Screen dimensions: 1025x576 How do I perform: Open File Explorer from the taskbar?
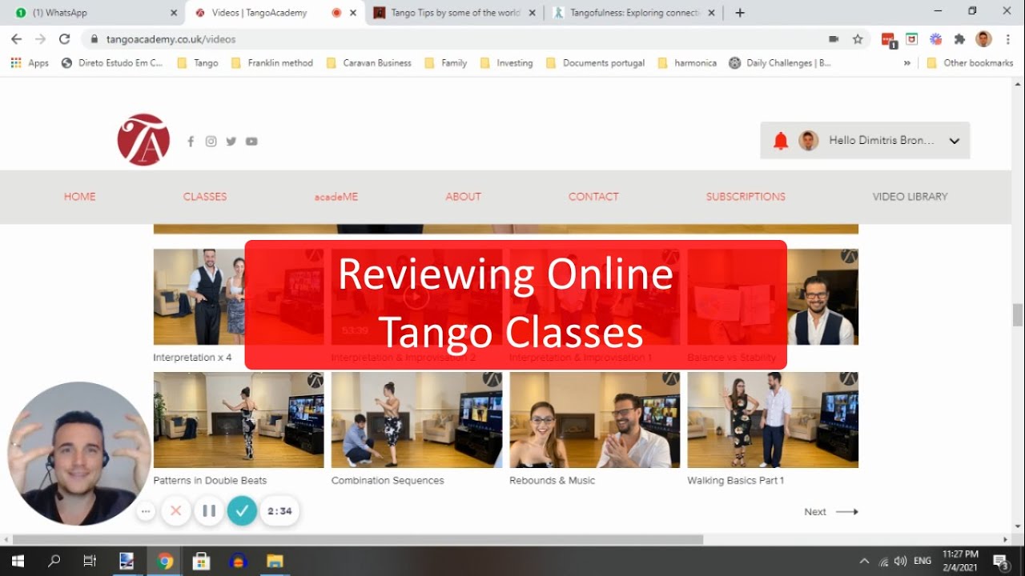pos(275,561)
